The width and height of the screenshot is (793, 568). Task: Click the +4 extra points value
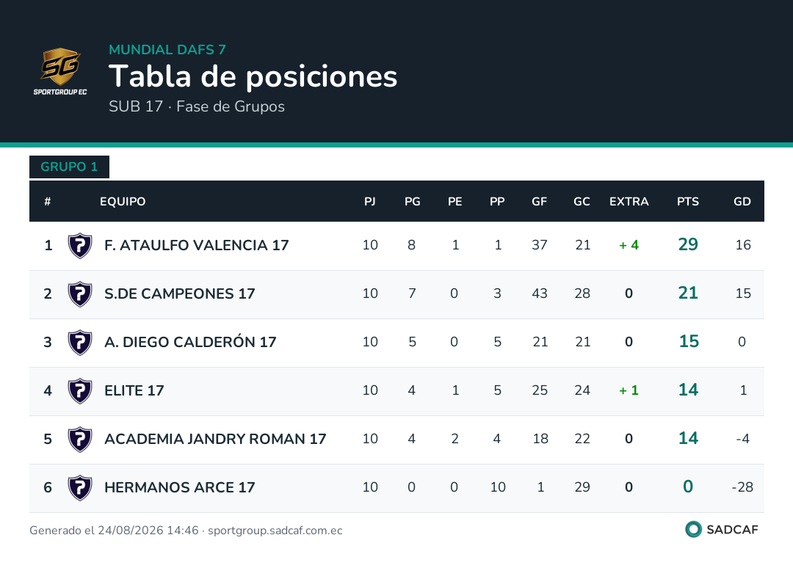(x=629, y=245)
